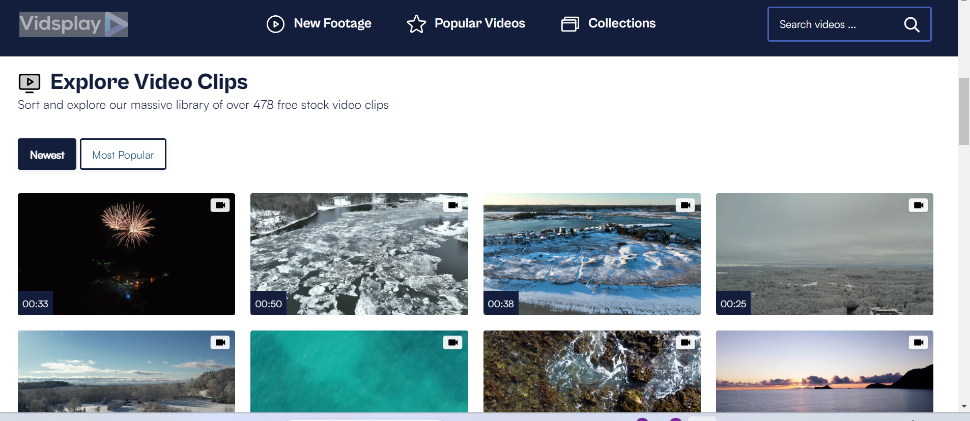
Task: Click camera icon on snowy hillside clip
Action: tap(220, 342)
